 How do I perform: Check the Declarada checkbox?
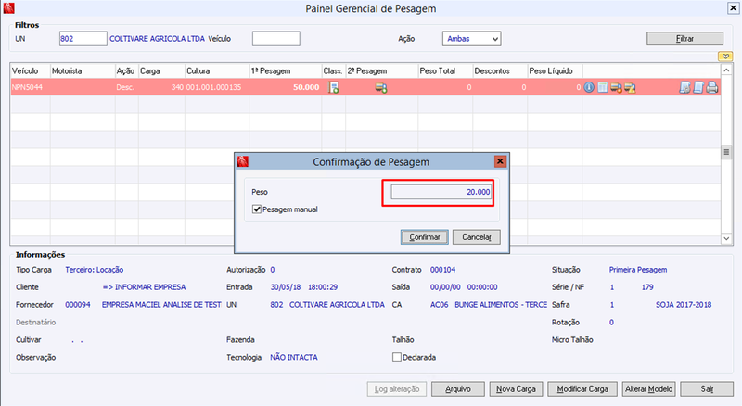coord(397,357)
